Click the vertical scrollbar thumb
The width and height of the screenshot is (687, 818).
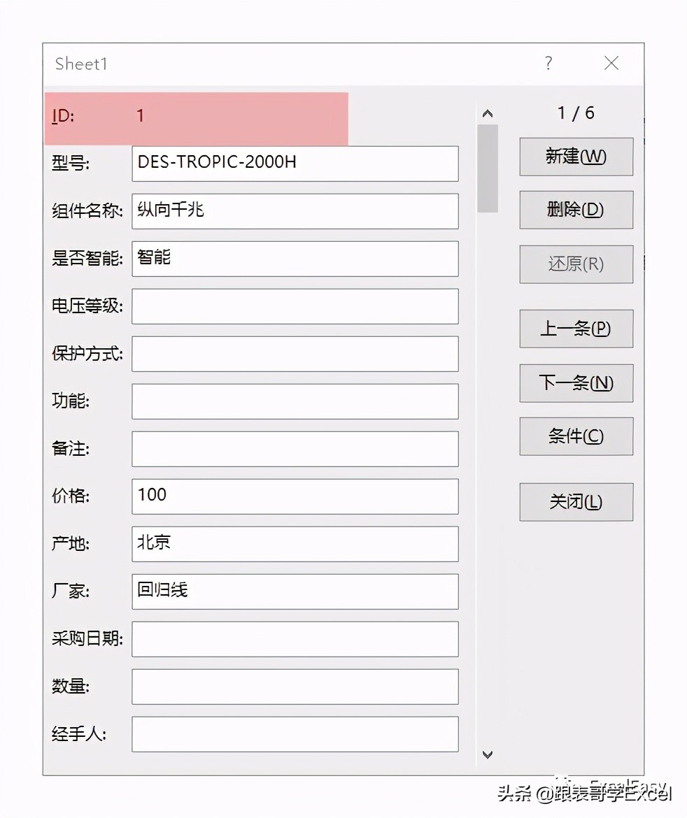point(488,168)
